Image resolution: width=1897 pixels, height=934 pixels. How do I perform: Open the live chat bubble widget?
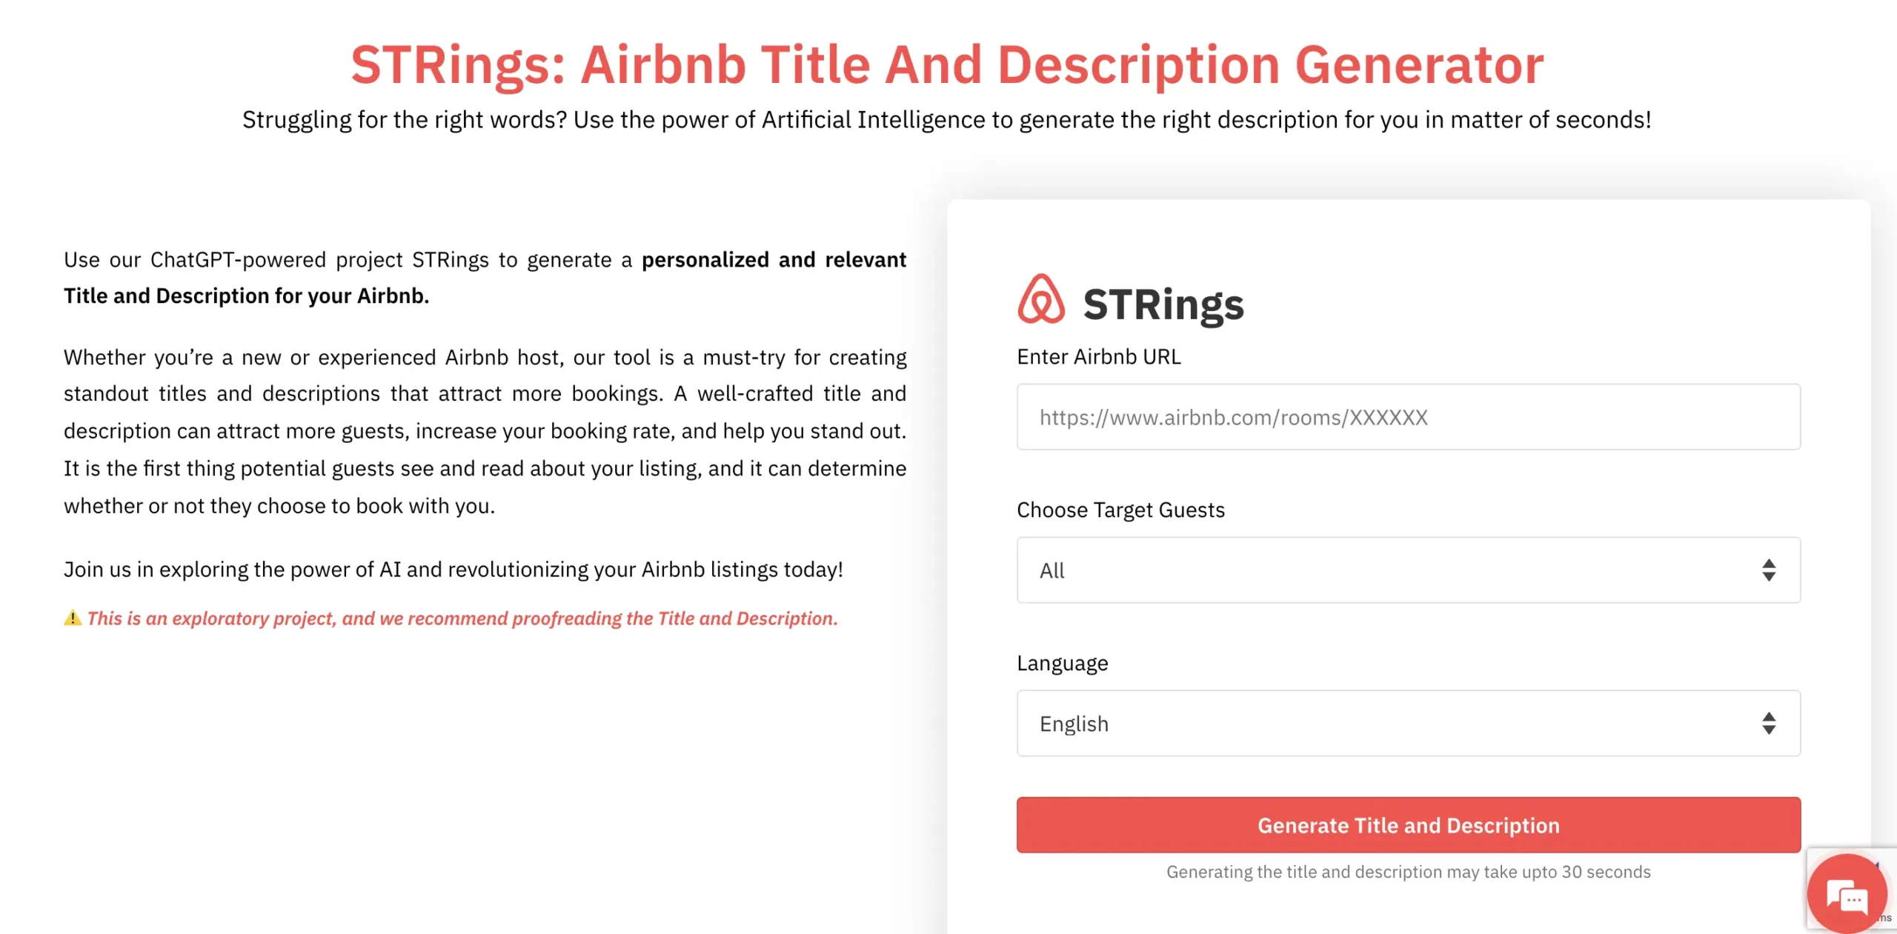pos(1847,894)
